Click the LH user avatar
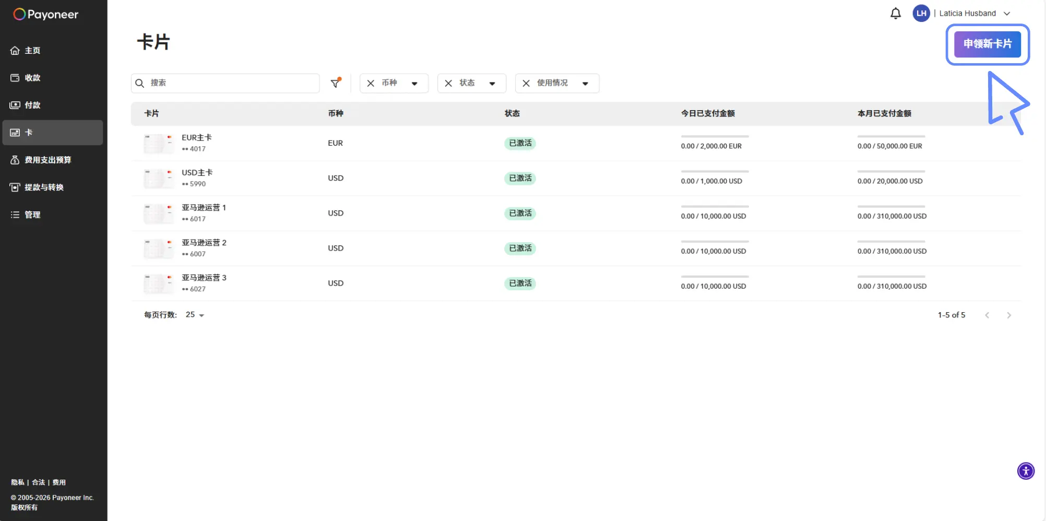This screenshot has width=1046, height=521. point(921,14)
